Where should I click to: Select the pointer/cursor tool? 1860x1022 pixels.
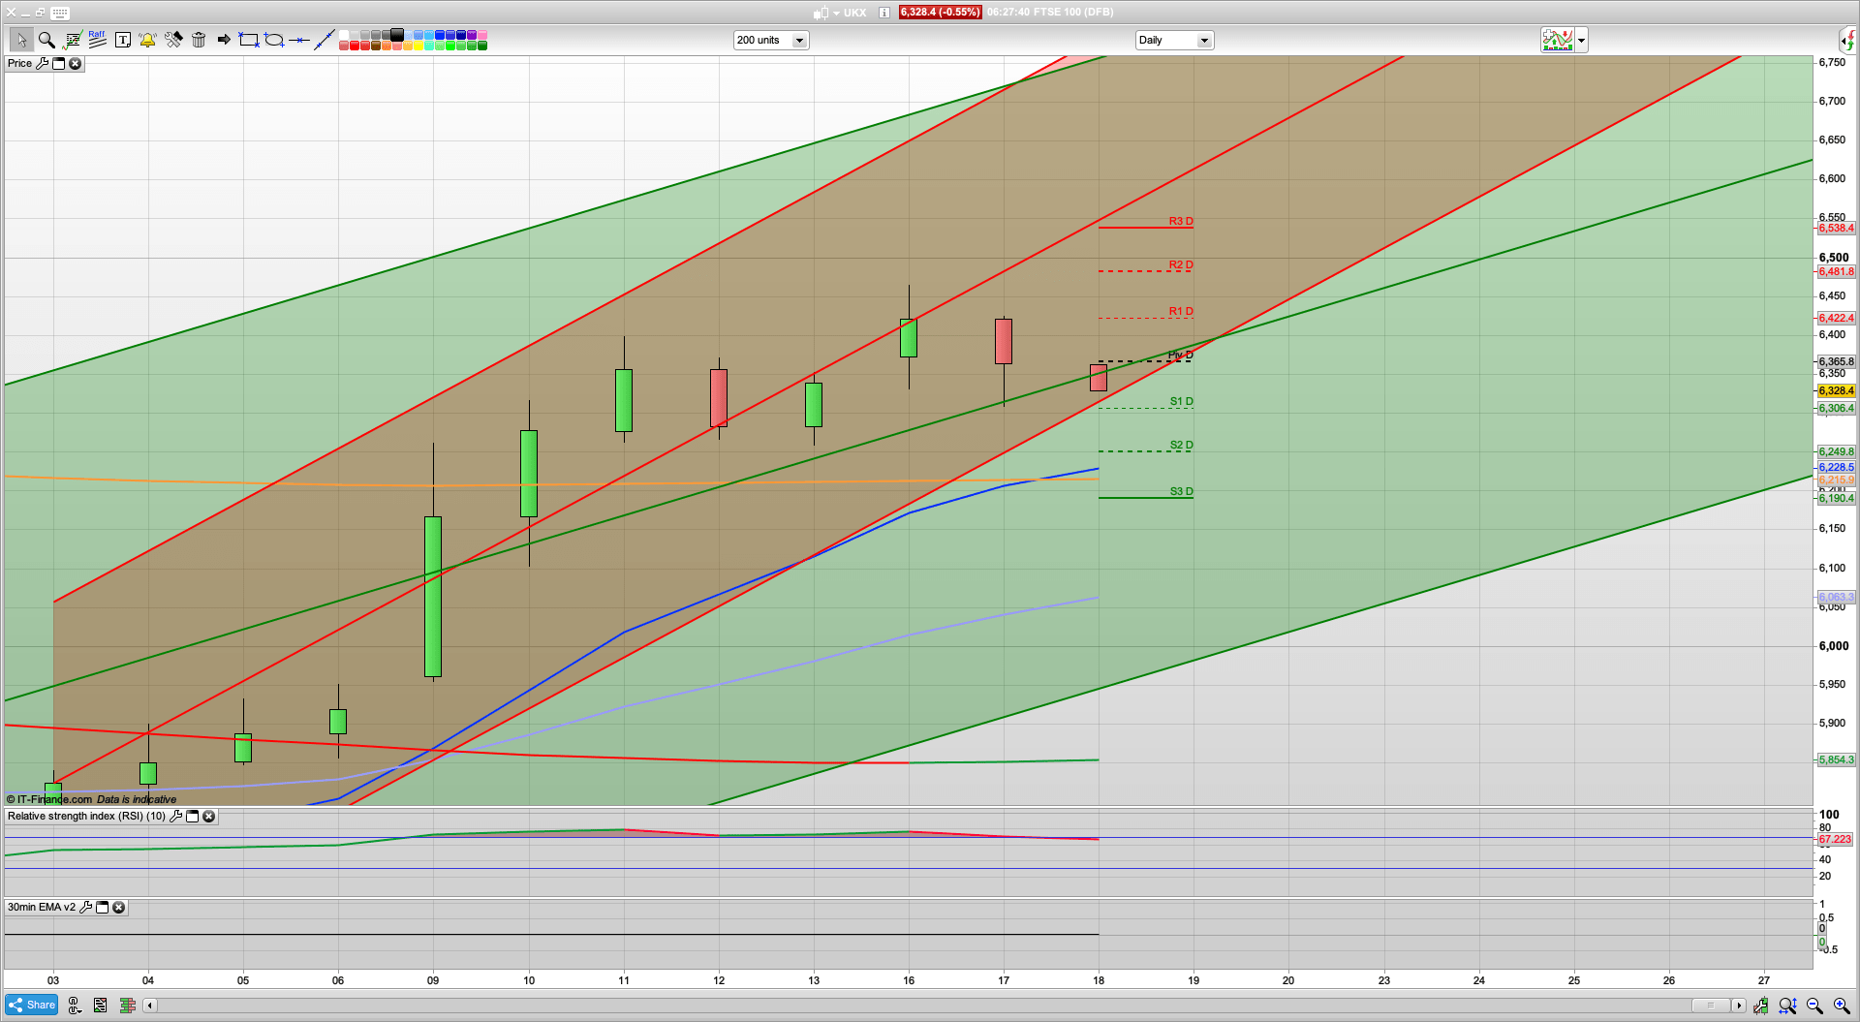21,40
